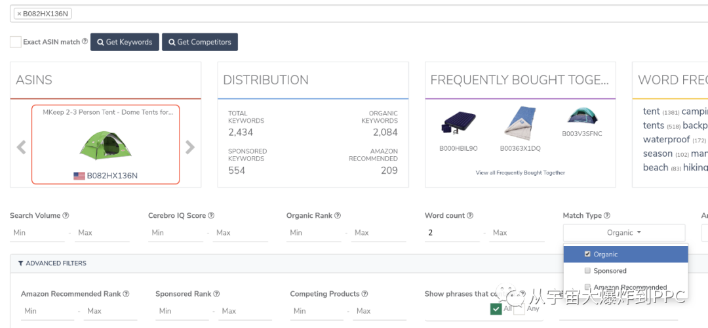Click the Word count help icon
This screenshot has height=328, width=708.
click(470, 216)
